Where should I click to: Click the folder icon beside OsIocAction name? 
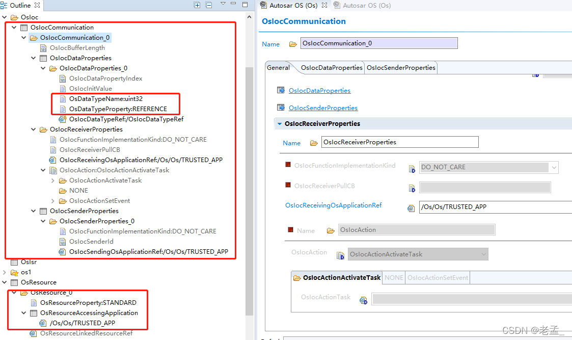[x=331, y=231]
